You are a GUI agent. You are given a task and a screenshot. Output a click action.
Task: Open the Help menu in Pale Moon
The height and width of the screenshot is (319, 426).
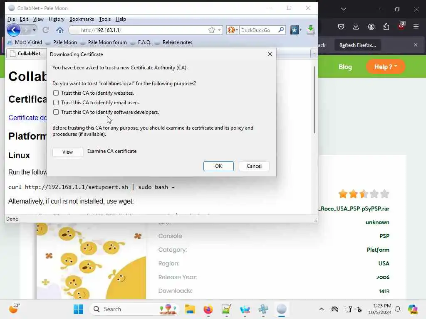pos(121,19)
